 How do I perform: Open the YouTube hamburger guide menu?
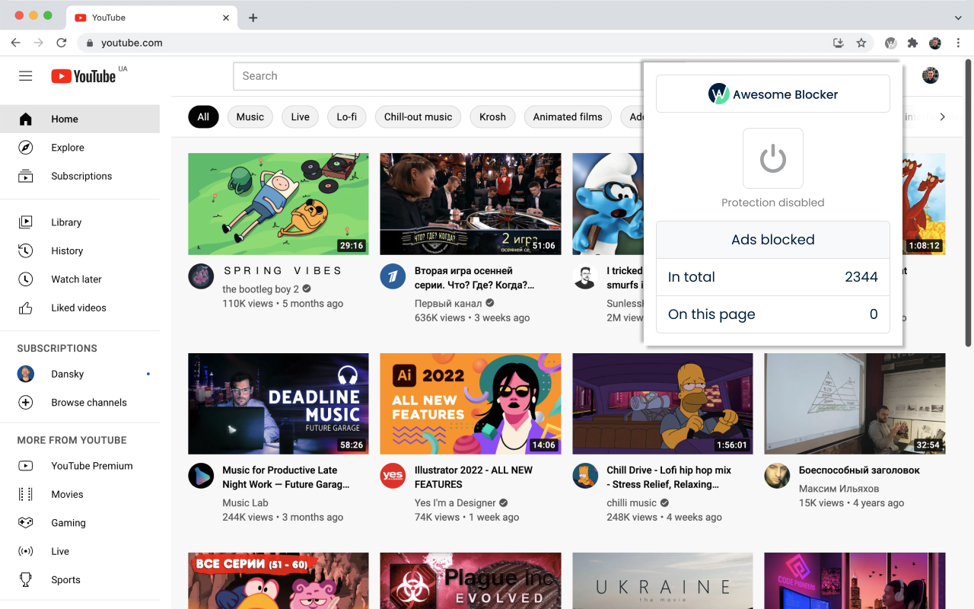point(26,76)
